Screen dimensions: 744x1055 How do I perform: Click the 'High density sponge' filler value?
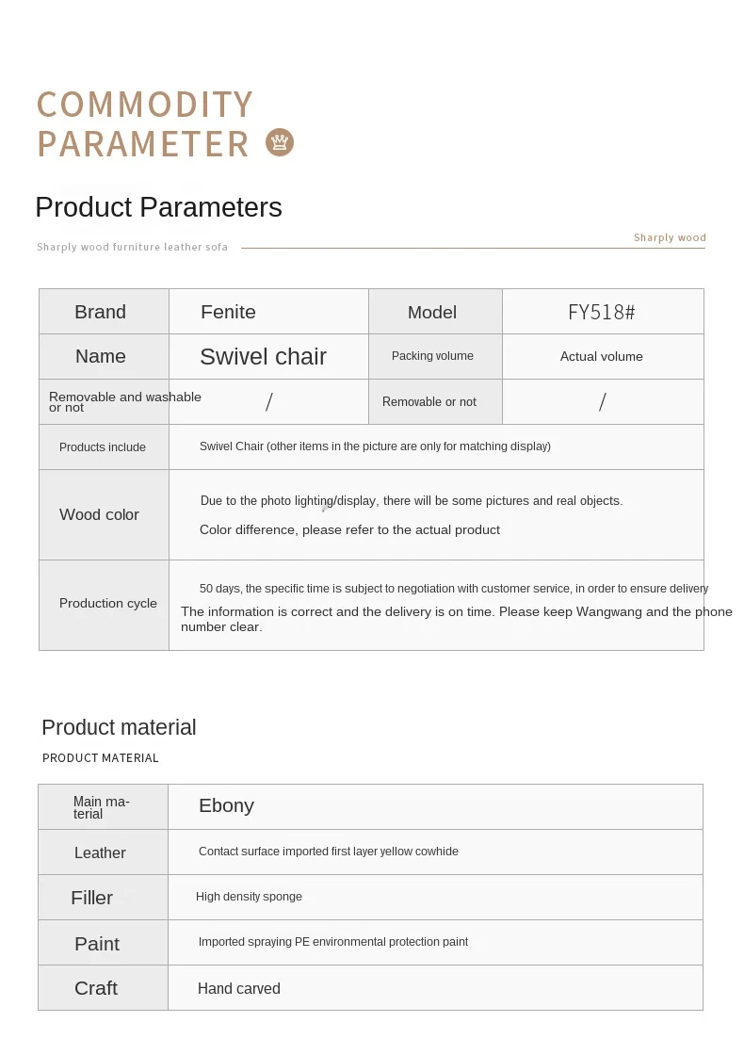coord(249,897)
